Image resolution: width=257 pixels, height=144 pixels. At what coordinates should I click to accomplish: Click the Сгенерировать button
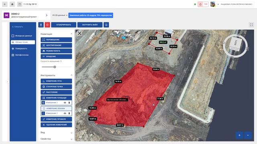pos(63,25)
